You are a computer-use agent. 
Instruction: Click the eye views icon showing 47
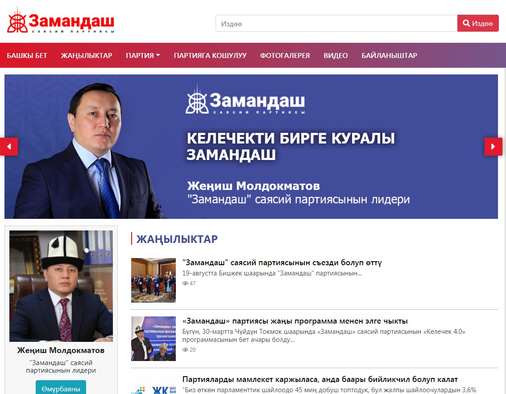185,283
